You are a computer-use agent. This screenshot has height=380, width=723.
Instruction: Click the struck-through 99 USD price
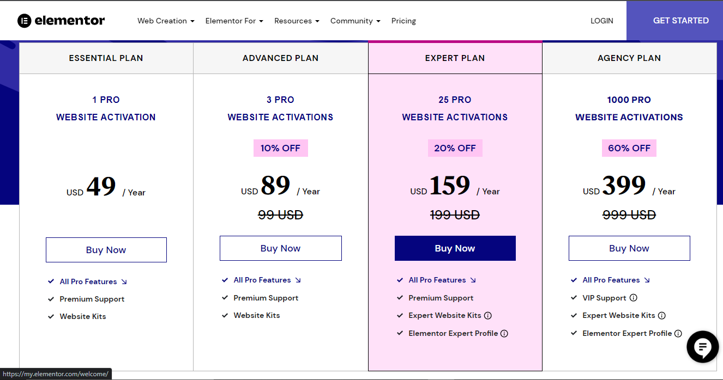click(281, 215)
